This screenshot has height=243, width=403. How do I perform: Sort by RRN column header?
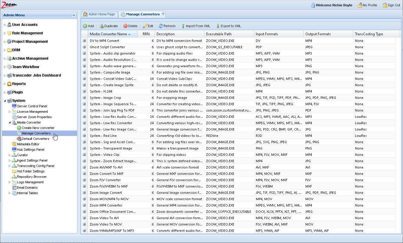pyautogui.click(x=146, y=34)
